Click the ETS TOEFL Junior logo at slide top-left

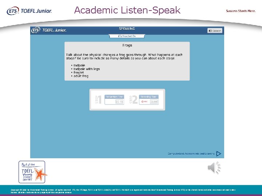pos(29,11)
